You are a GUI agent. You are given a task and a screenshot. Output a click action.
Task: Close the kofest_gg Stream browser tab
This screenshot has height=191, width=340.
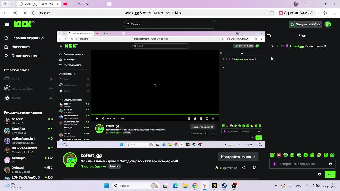58,4
